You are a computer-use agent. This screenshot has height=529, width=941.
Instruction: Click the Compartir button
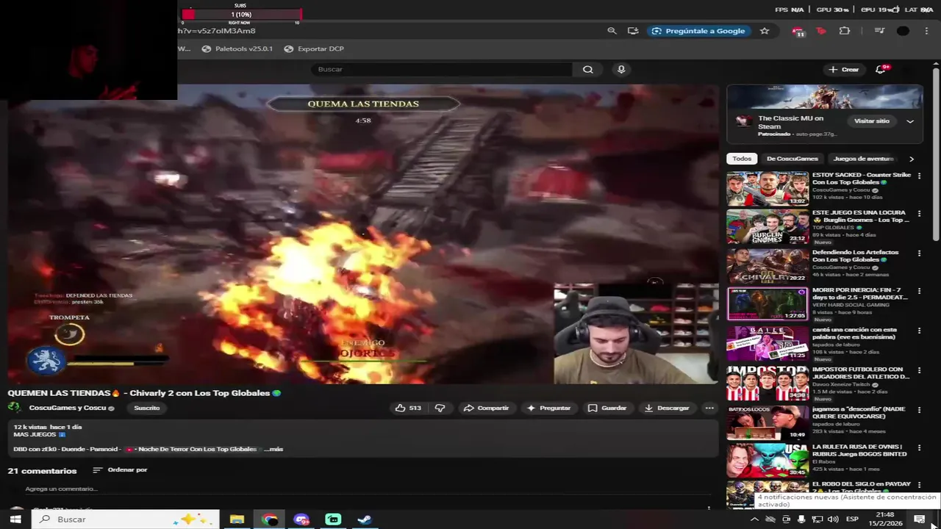pyautogui.click(x=486, y=408)
